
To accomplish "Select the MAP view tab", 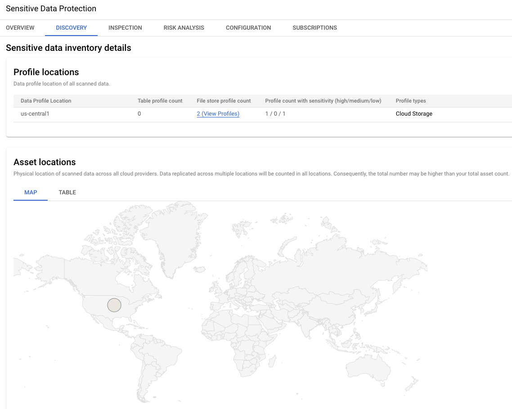I will 31,193.
